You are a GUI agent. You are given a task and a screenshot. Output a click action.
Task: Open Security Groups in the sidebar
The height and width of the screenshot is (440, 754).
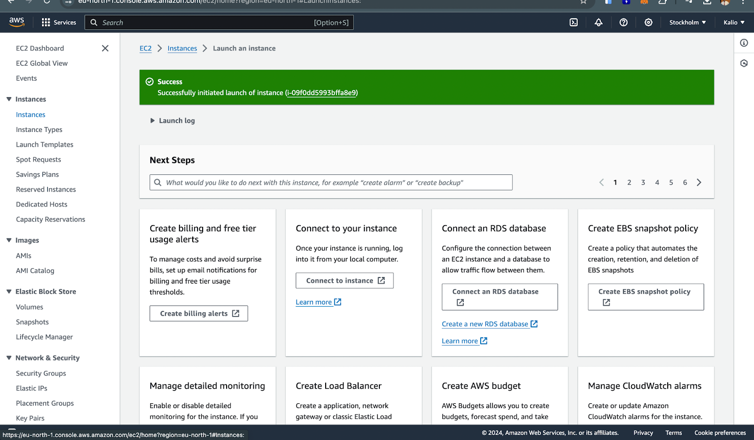pyautogui.click(x=41, y=373)
